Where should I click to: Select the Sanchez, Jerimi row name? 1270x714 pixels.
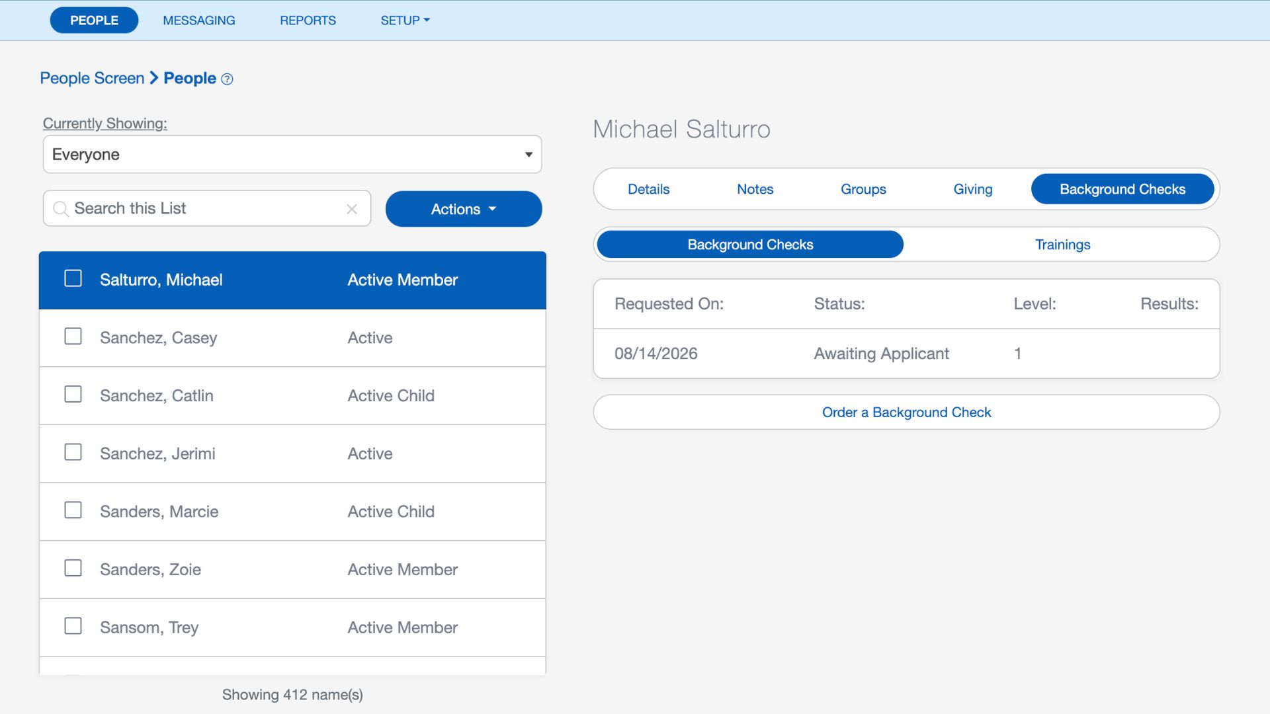tap(157, 454)
